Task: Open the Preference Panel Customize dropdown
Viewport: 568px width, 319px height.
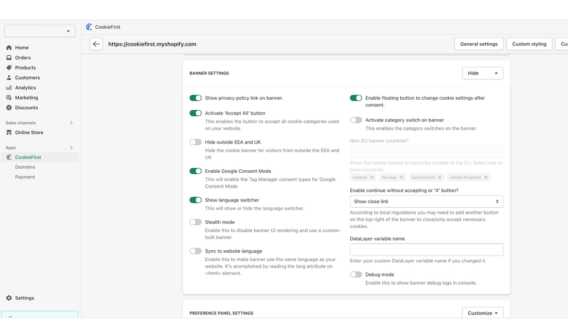Action: 482,313
